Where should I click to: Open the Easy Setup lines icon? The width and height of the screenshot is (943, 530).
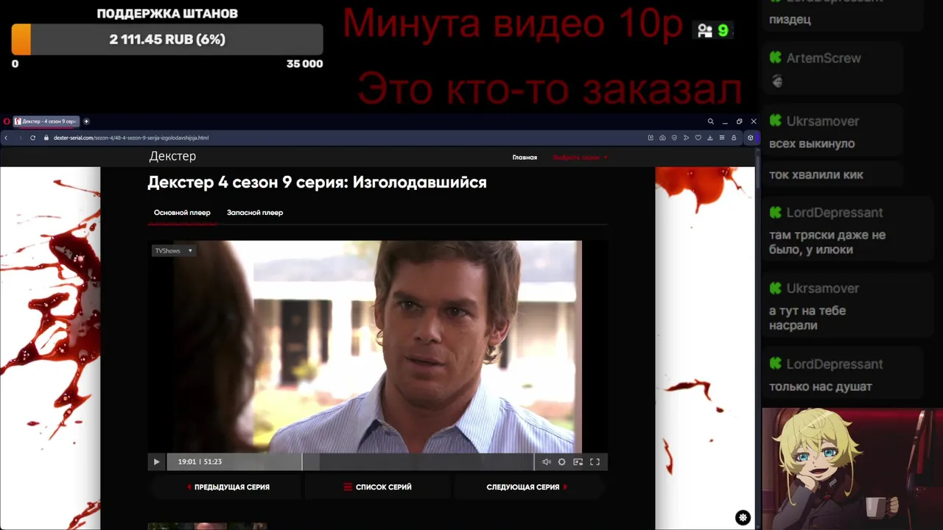pos(722,138)
